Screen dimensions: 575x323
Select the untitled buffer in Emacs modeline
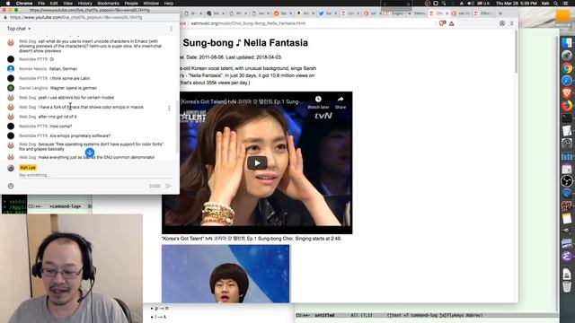324,315
